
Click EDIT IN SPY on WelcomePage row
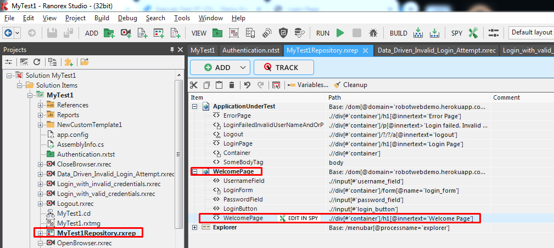[299, 218]
